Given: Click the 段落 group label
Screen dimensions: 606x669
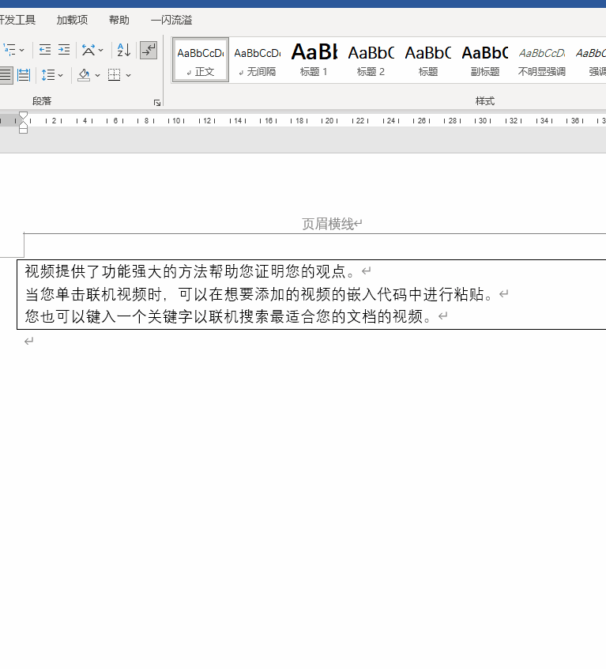Looking at the screenshot, I should click(x=42, y=101).
